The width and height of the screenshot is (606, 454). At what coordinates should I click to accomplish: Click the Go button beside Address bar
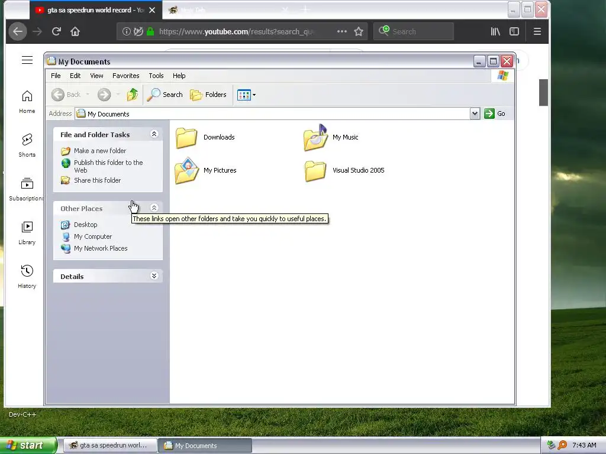click(x=495, y=113)
